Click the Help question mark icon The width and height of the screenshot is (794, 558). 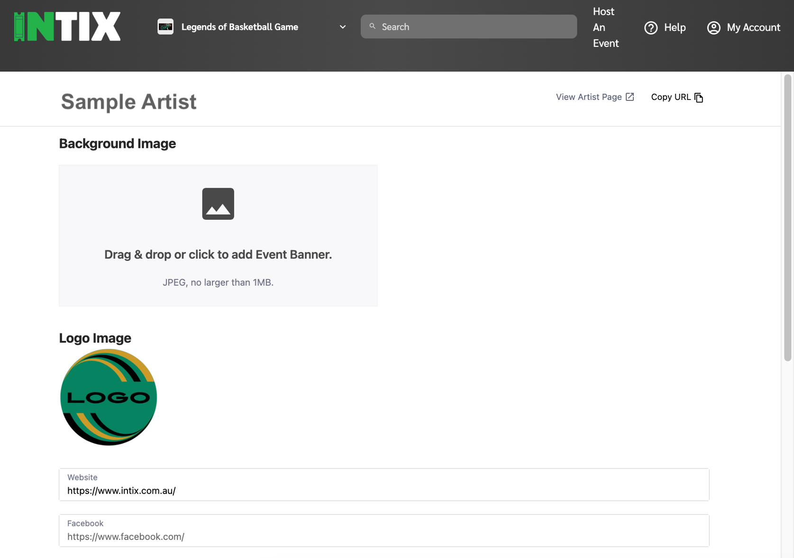651,27
